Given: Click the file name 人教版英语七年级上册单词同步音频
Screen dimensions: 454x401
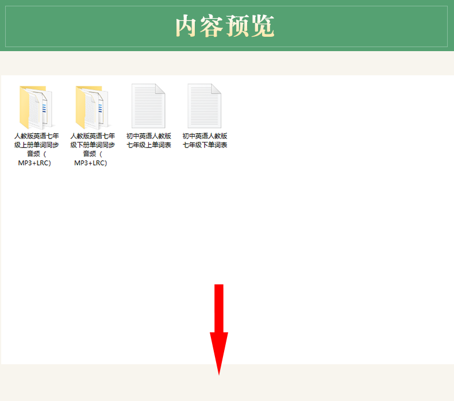Looking at the screenshot, I should point(36,149).
